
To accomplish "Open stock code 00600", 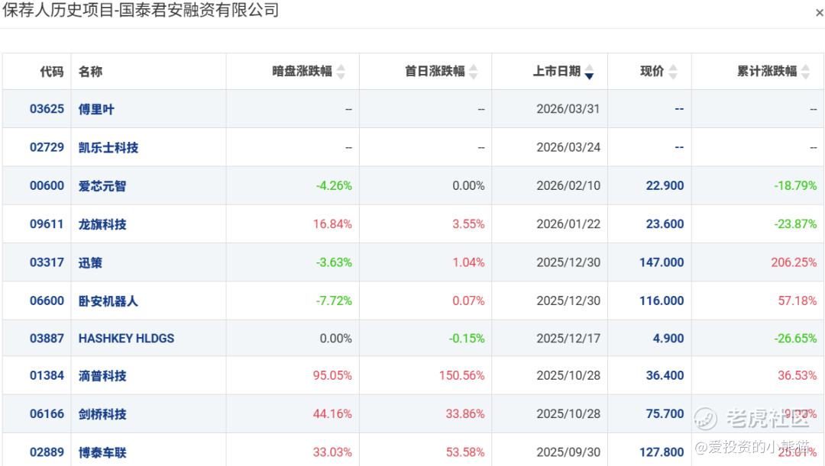I will (47, 185).
